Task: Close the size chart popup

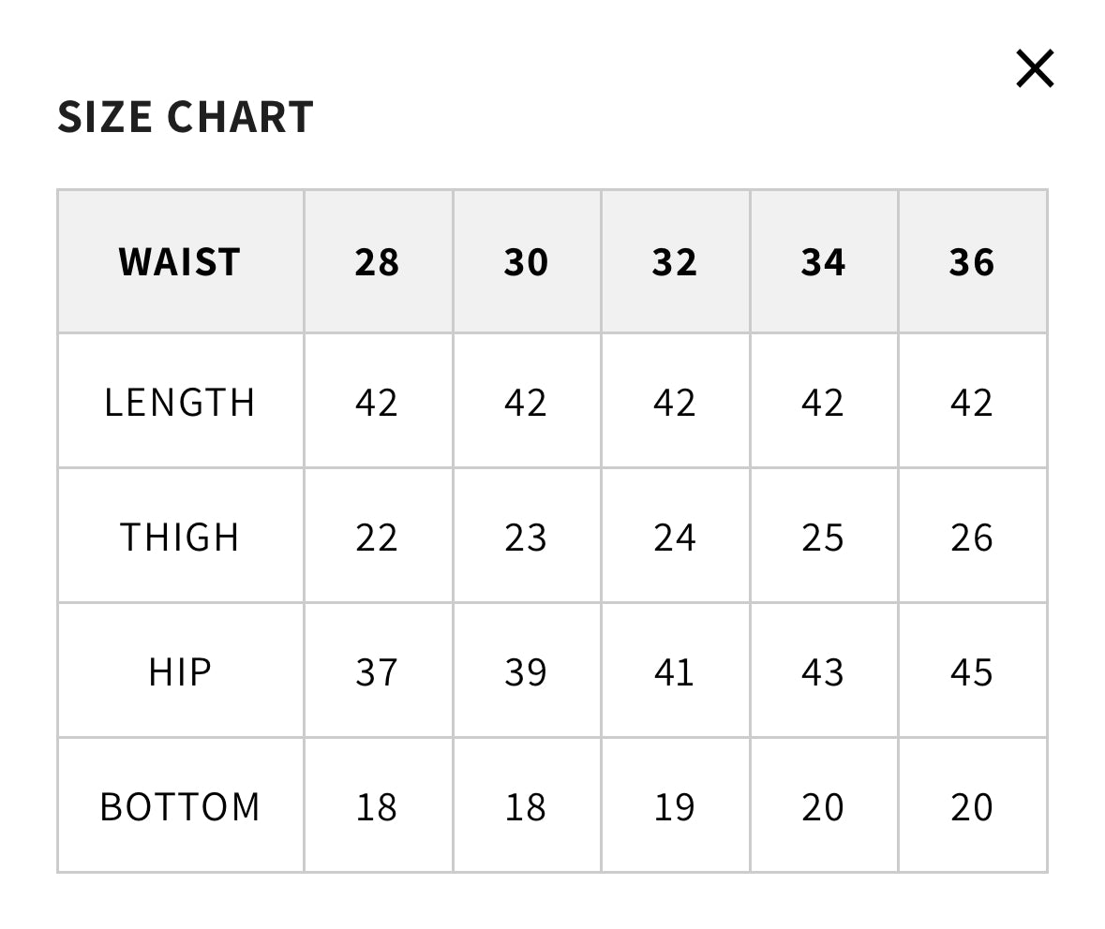Action: point(1035,69)
